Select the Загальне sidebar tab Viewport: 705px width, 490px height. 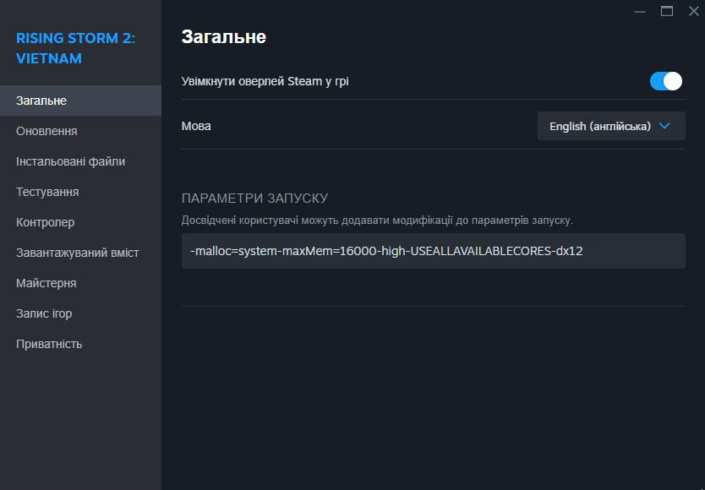coord(80,101)
